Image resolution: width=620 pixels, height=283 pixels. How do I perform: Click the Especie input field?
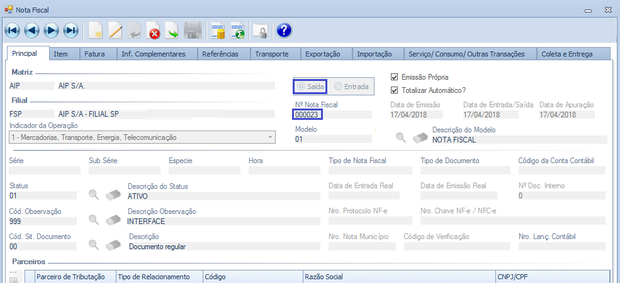click(x=205, y=170)
